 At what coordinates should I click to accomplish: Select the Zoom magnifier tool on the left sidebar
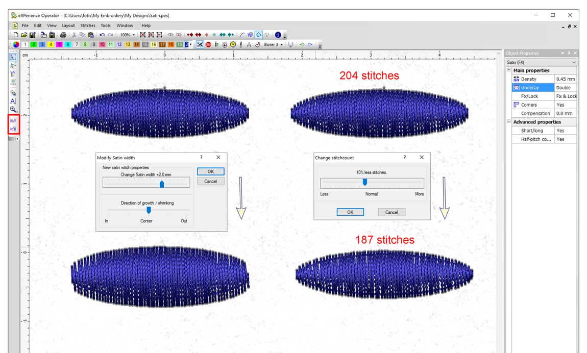pos(13,109)
